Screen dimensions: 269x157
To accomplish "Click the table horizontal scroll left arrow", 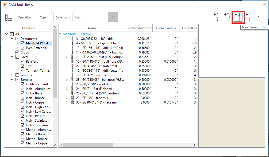I will click(61, 145).
